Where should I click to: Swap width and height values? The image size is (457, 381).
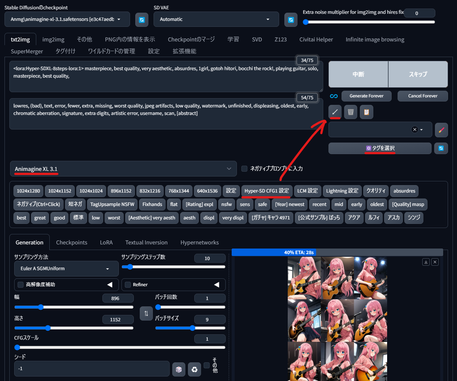[x=146, y=313]
